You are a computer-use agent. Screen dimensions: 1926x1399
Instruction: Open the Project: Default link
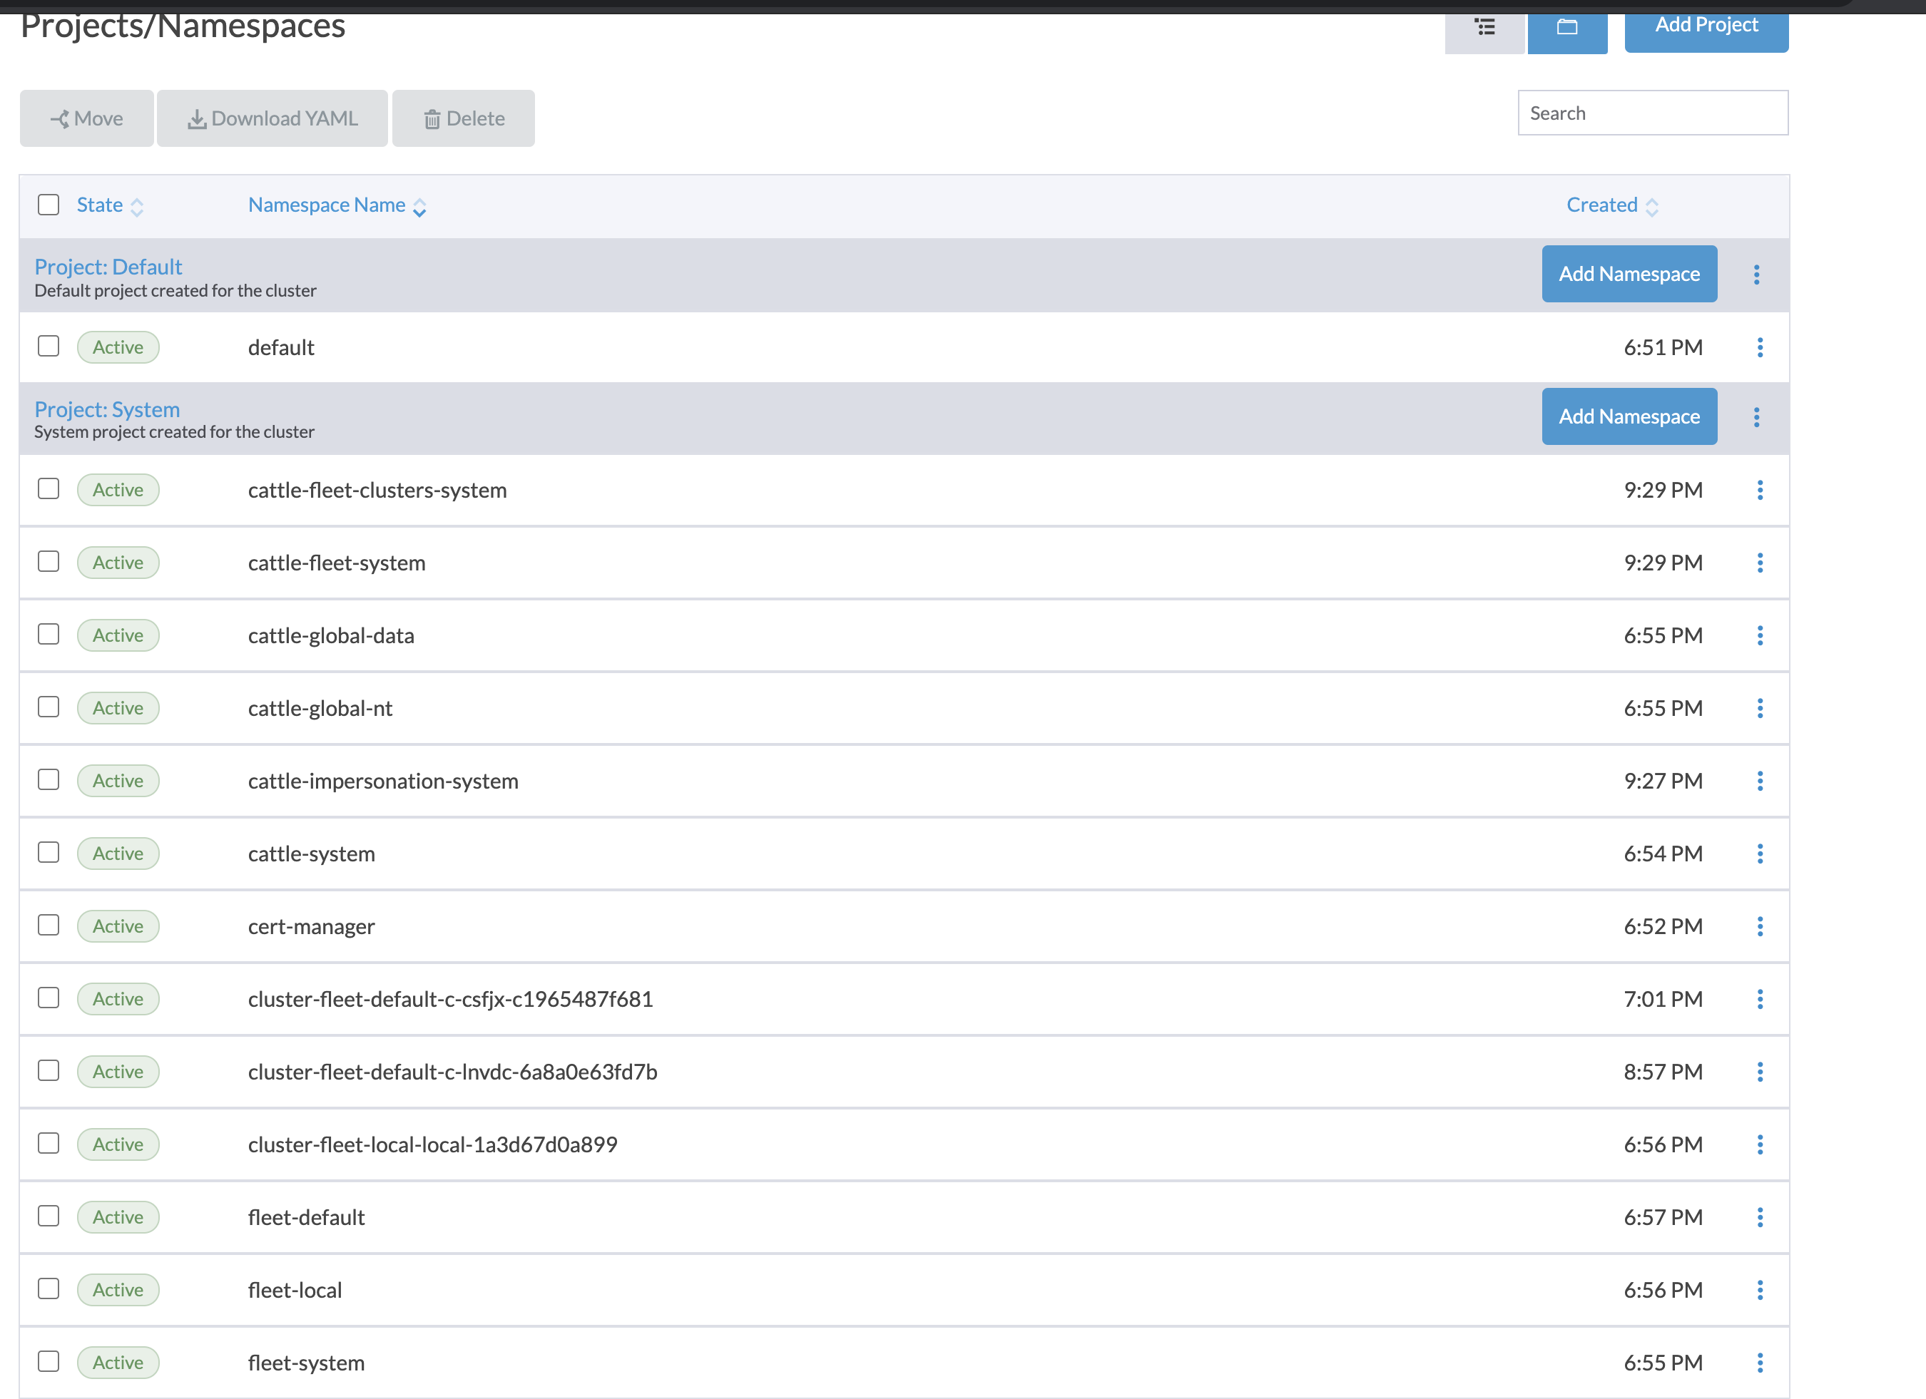point(108,267)
